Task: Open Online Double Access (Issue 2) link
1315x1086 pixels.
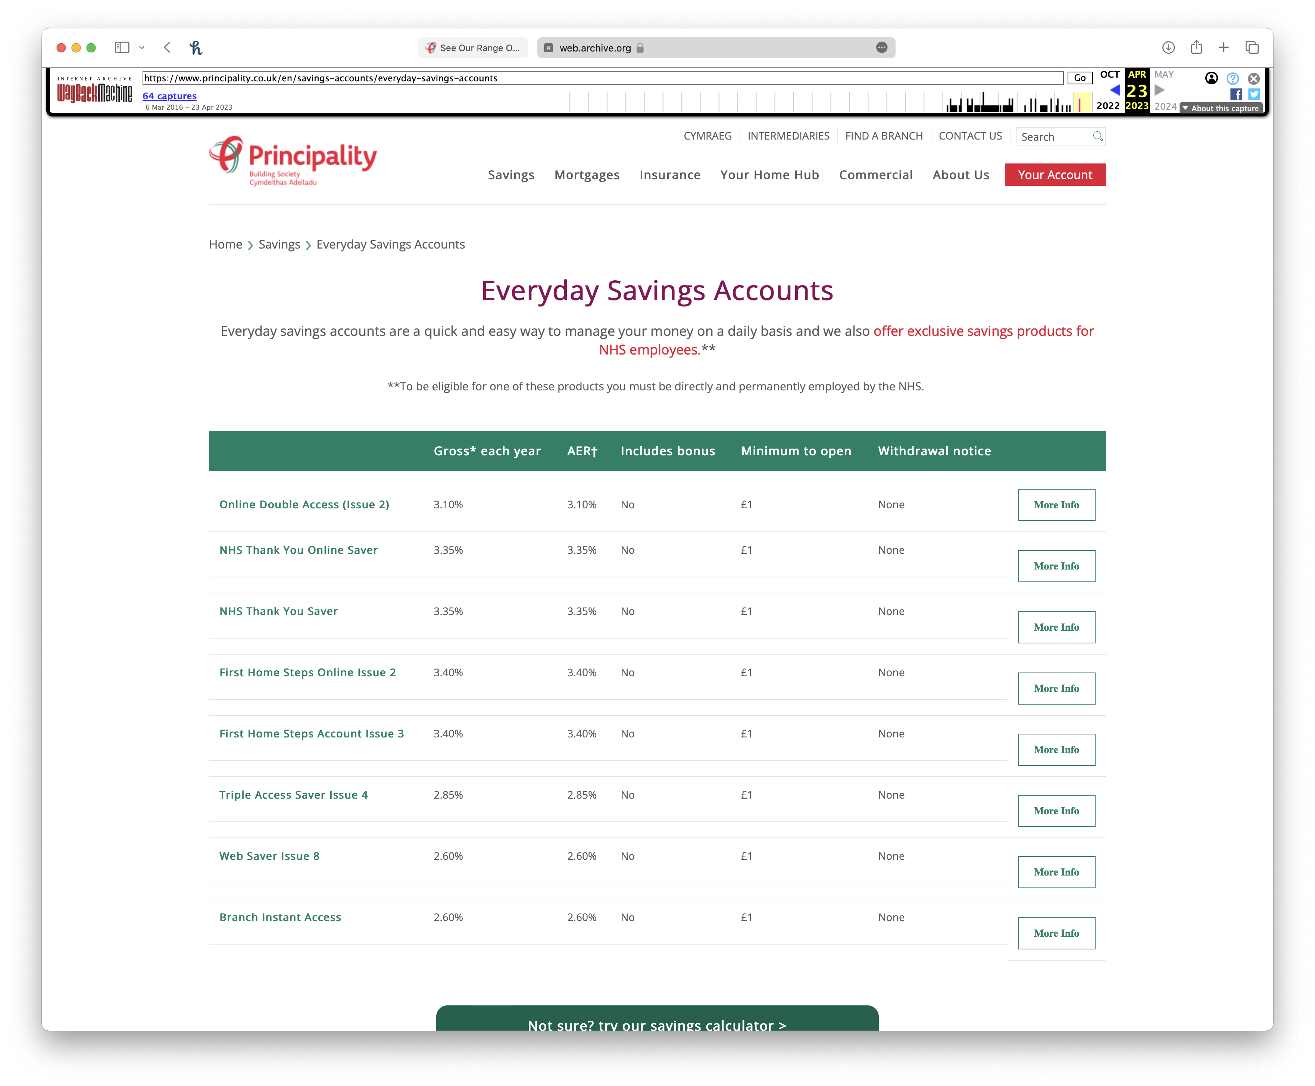Action: pyautogui.click(x=304, y=504)
